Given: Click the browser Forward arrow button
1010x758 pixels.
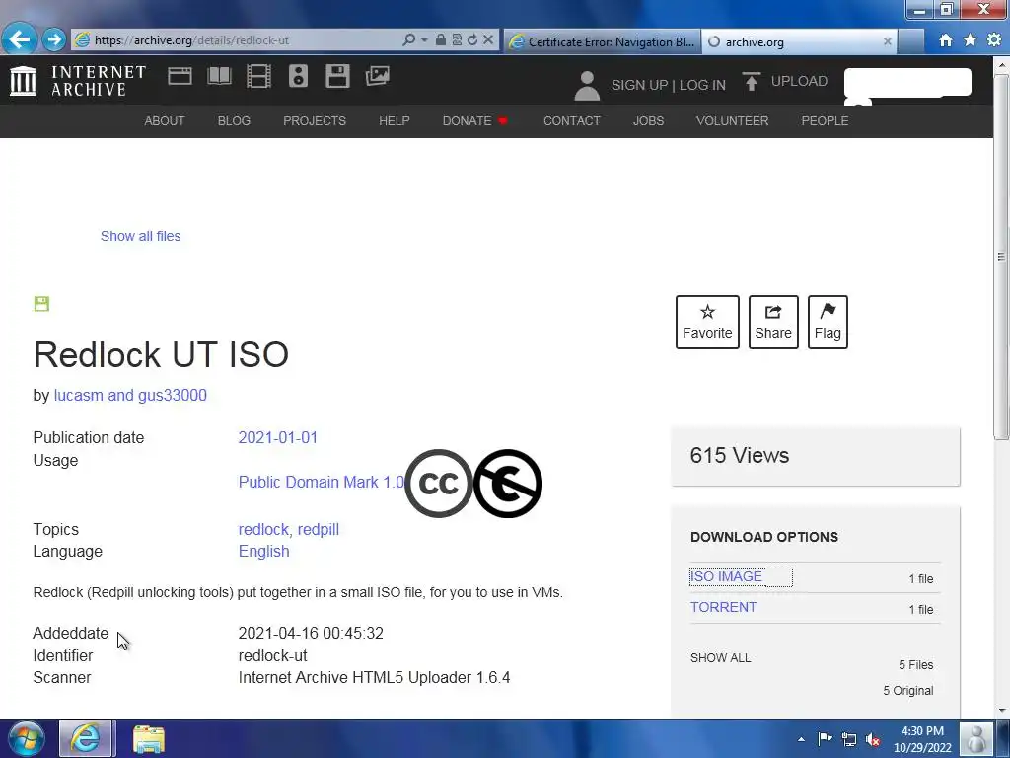Looking at the screenshot, I should click(x=54, y=39).
